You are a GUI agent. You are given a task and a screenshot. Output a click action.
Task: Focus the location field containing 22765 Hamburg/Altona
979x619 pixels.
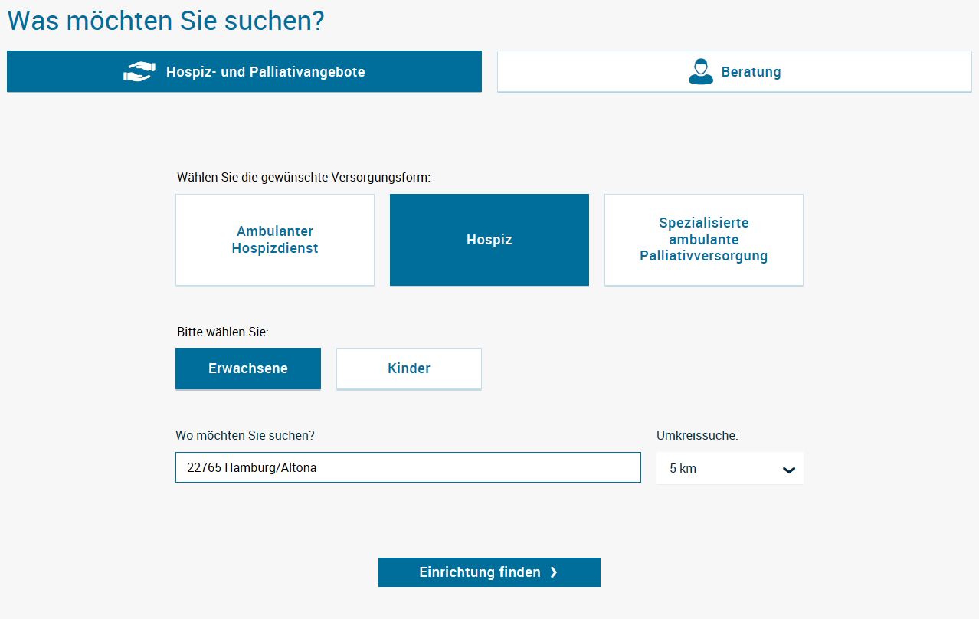coord(408,467)
